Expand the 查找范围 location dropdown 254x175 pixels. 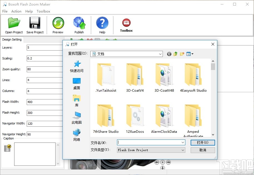160,54
